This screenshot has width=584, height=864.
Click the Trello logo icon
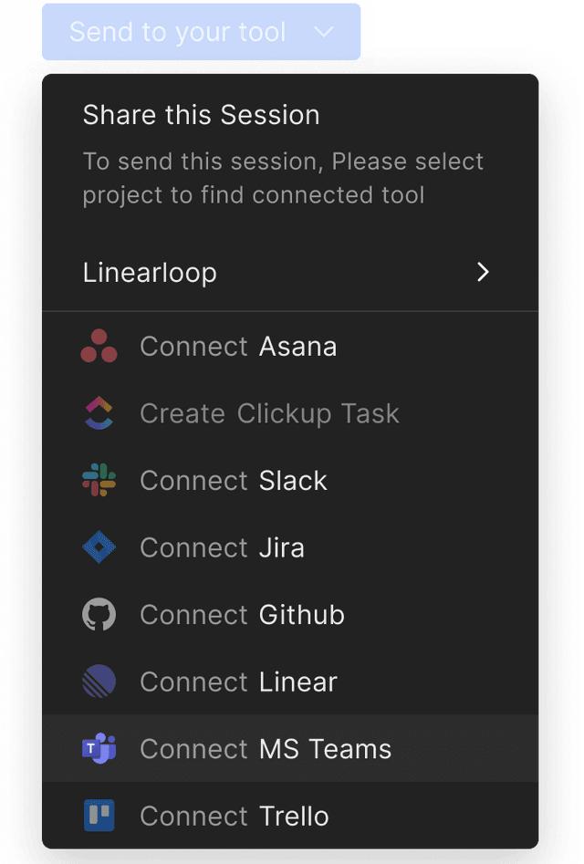[99, 816]
